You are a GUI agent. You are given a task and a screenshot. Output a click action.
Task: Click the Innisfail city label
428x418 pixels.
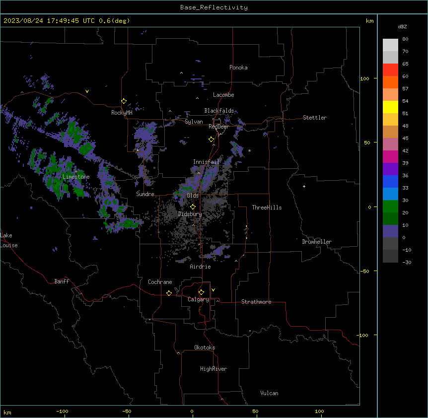click(x=206, y=162)
